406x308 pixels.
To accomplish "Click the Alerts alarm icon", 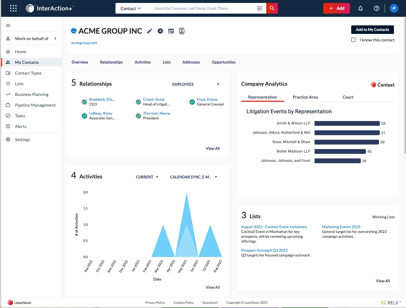I will point(8,126).
